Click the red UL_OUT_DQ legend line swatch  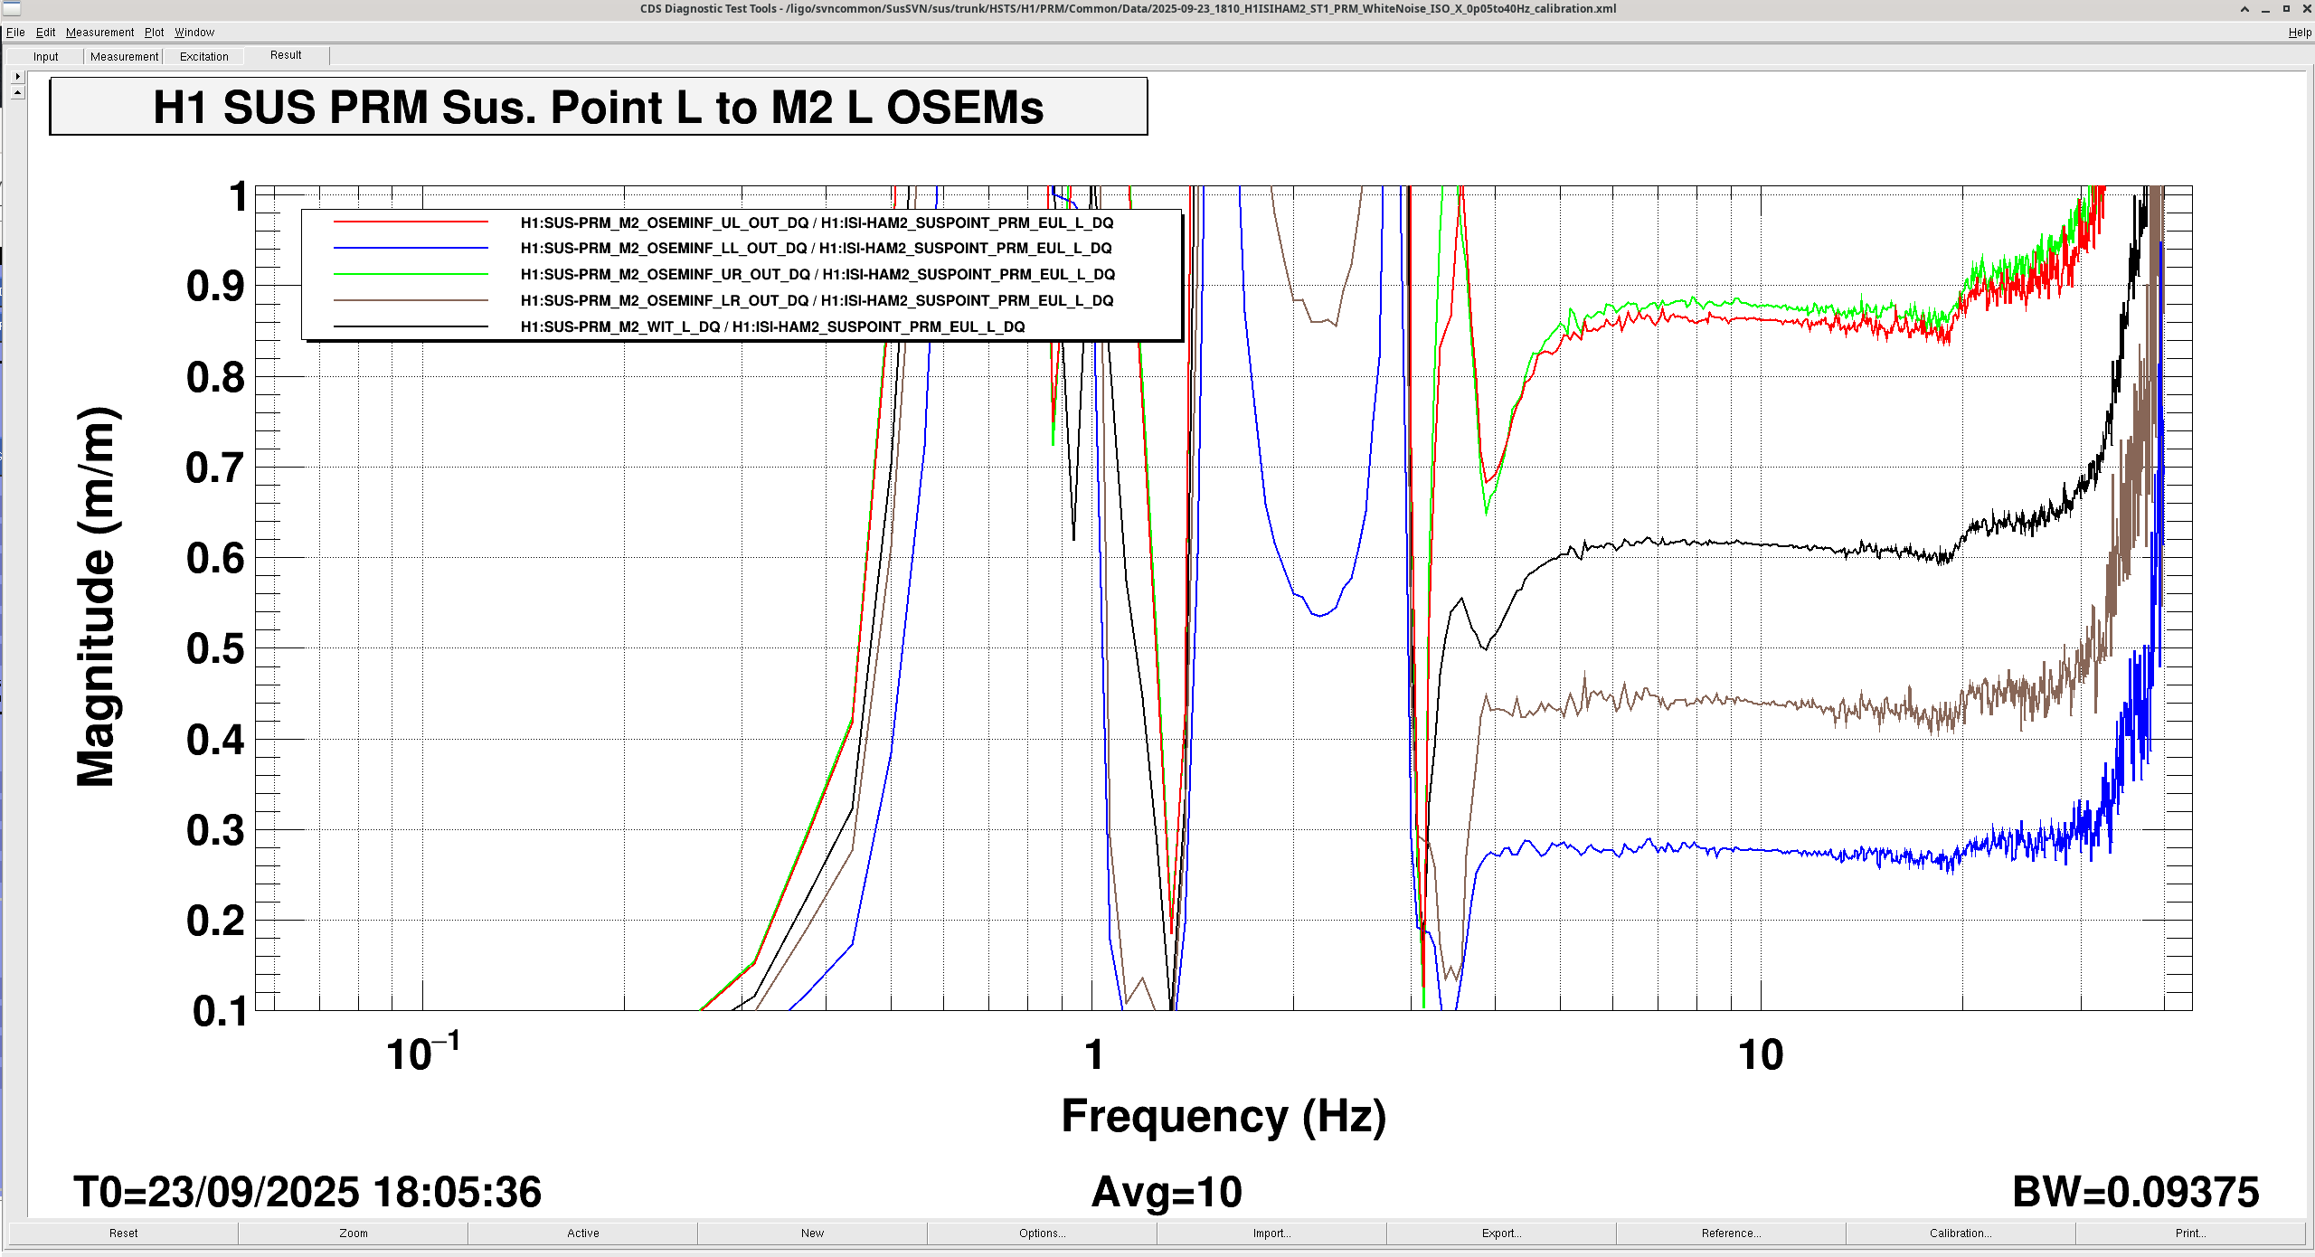click(x=411, y=222)
